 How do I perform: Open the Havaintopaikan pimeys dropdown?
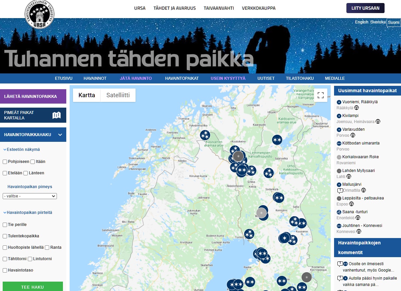30,196
